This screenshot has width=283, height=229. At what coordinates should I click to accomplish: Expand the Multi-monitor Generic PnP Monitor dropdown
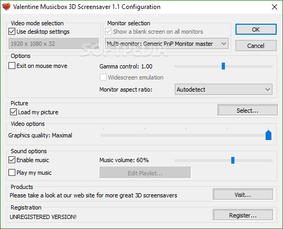point(167,44)
